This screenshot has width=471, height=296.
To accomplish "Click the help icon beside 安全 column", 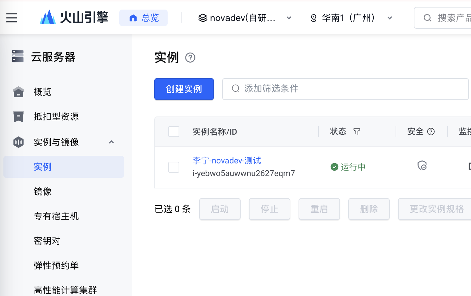I will (431, 132).
